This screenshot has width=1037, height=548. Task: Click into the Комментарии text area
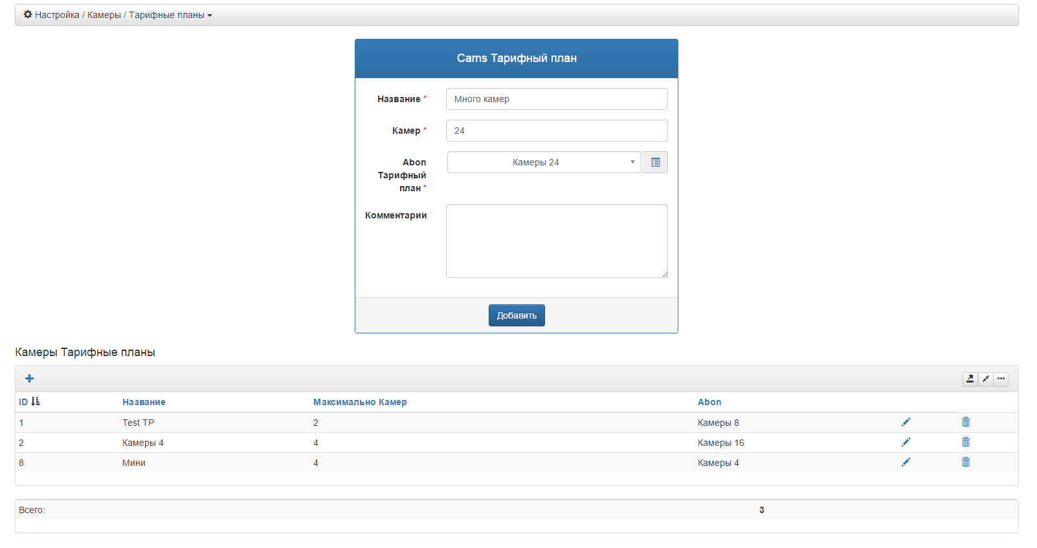tap(557, 241)
